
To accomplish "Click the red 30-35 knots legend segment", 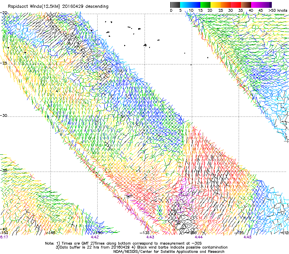I will [236, 5].
